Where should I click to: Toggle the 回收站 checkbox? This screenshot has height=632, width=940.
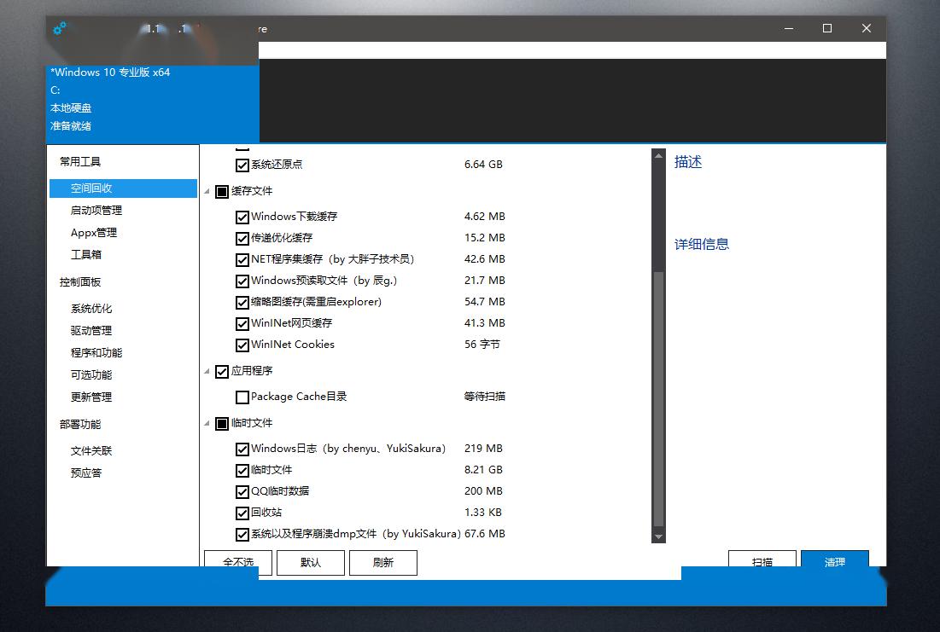(242, 513)
